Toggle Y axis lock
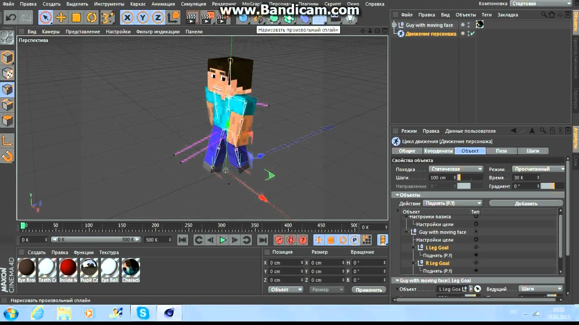This screenshot has height=325, width=579. [142, 18]
